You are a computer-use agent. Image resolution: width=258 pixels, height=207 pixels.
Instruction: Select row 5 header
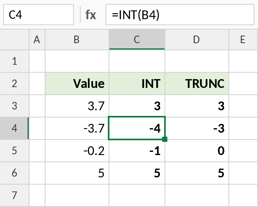[x=14, y=151]
